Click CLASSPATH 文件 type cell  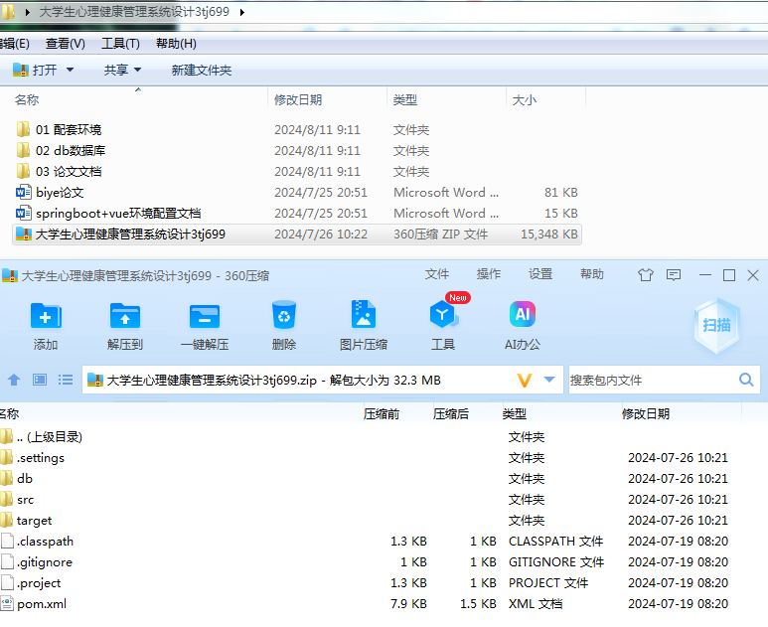(x=556, y=541)
